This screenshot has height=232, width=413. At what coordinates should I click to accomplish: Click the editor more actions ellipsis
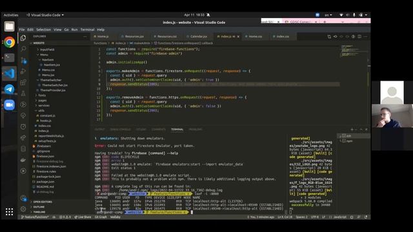tap(366, 37)
